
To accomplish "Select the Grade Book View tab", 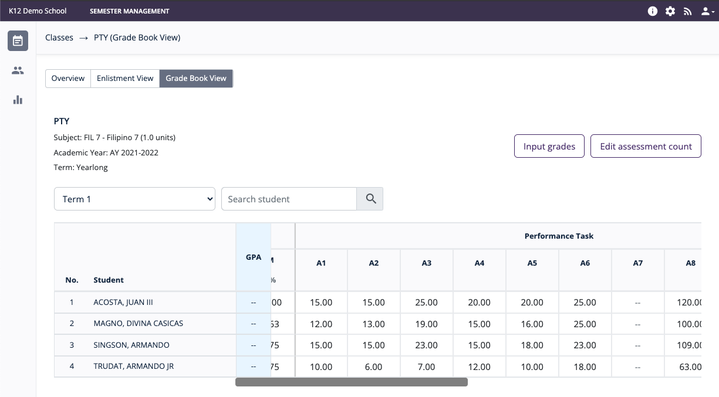I will (x=196, y=78).
